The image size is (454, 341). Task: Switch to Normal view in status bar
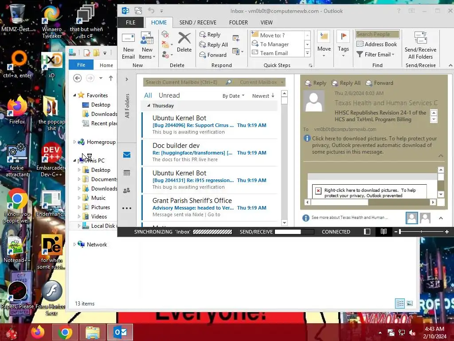(x=367, y=232)
